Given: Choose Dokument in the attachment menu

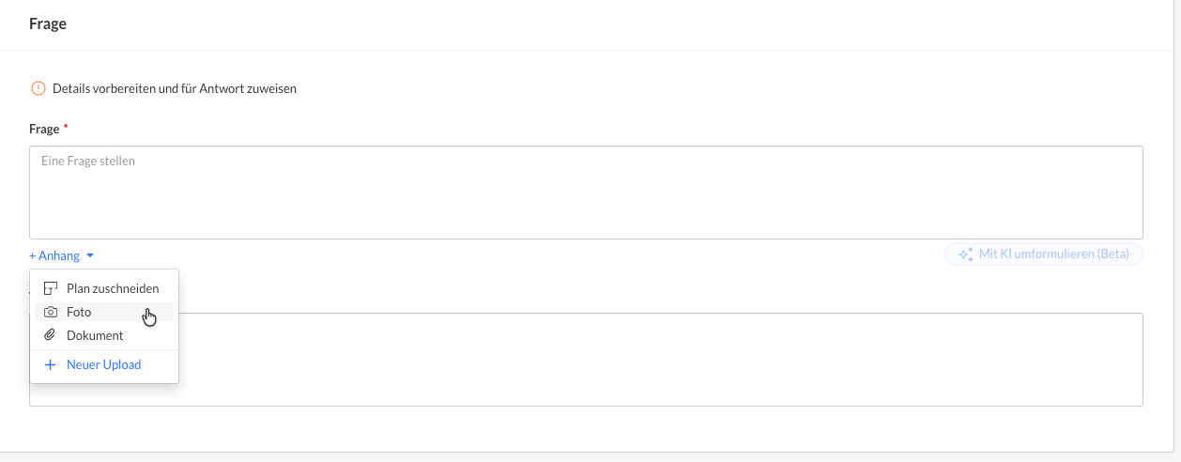Looking at the screenshot, I should [x=104, y=335].
